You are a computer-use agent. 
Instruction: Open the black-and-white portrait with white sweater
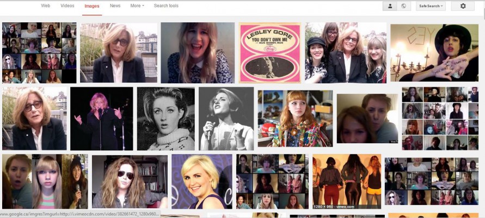pyautogui.click(x=165, y=119)
